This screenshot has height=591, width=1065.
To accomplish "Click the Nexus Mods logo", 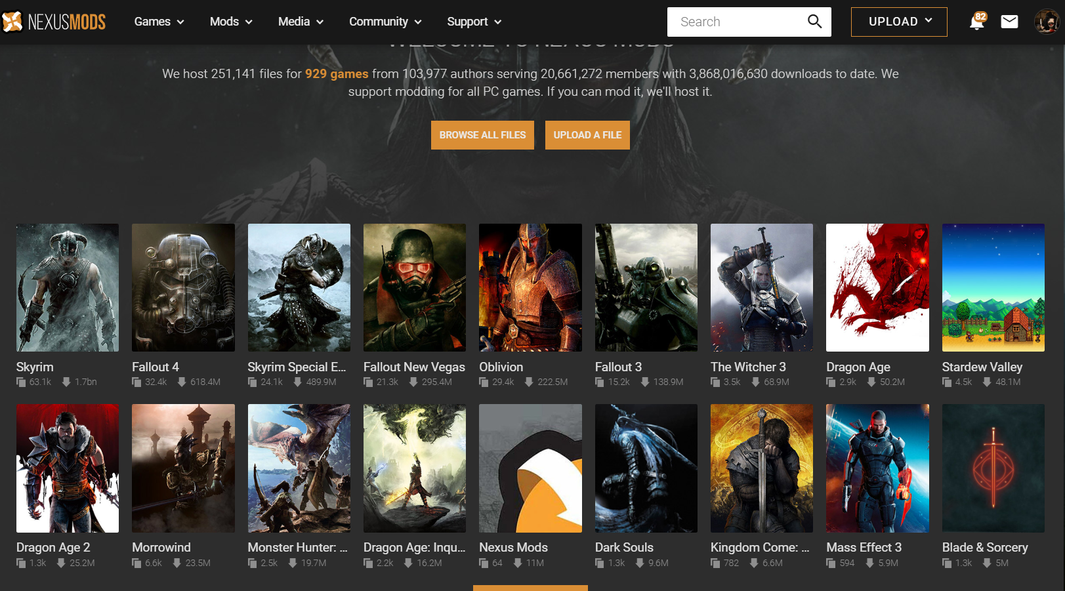I will point(53,22).
